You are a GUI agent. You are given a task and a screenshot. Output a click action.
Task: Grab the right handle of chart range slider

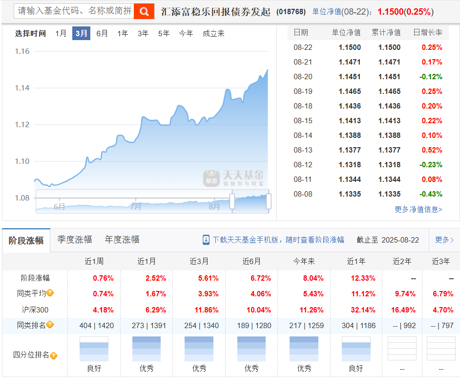tap(269, 201)
